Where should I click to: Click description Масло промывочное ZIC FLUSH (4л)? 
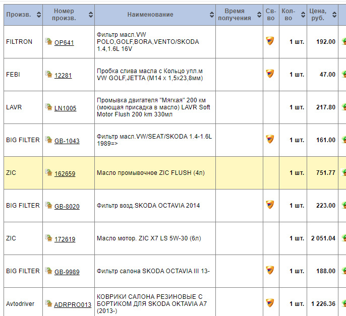tap(151, 173)
